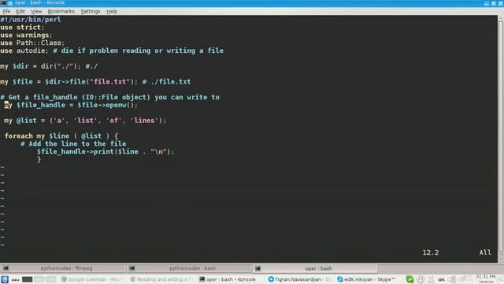Click the line 'my @list = ('a', 'list', 'of', 'lines');'
Screen dimensions: 504x284
(85, 121)
